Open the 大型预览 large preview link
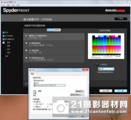Viewport: 131px width, 120px height. [103, 64]
